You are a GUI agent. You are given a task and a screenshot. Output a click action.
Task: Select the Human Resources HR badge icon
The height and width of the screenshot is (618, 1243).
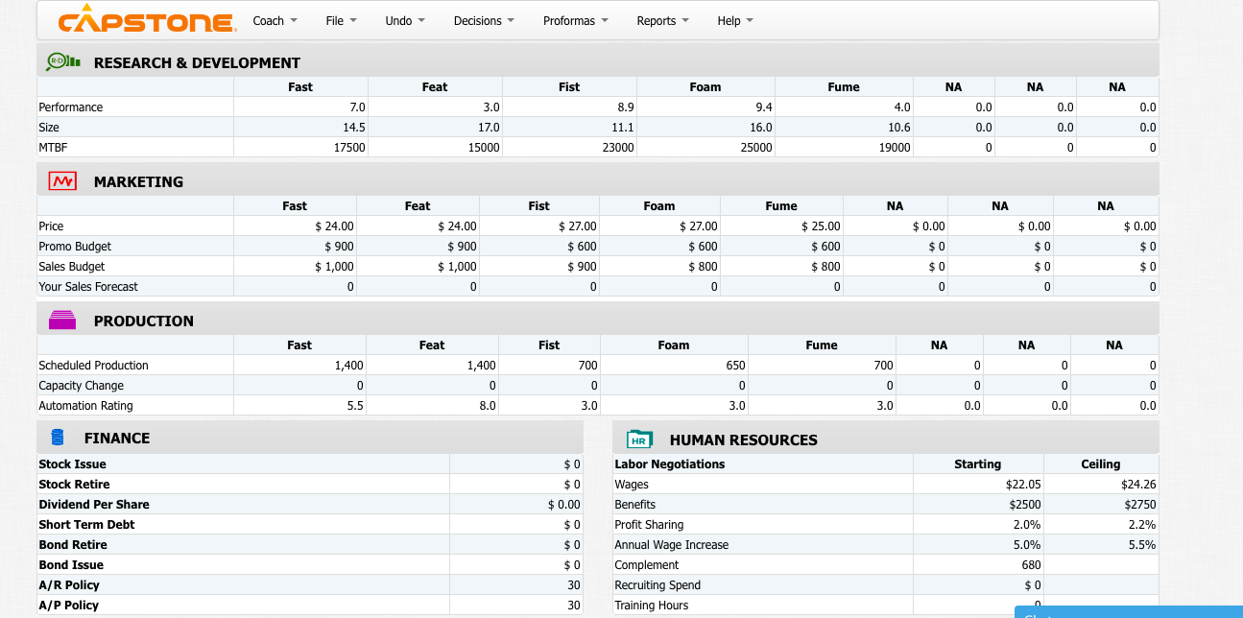[x=638, y=440]
